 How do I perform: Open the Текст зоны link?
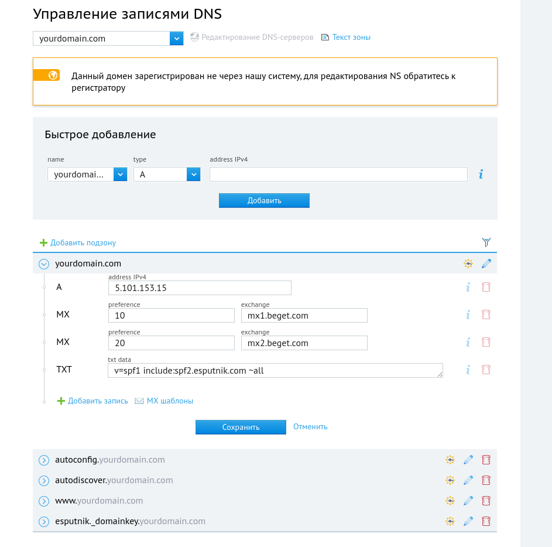(351, 37)
